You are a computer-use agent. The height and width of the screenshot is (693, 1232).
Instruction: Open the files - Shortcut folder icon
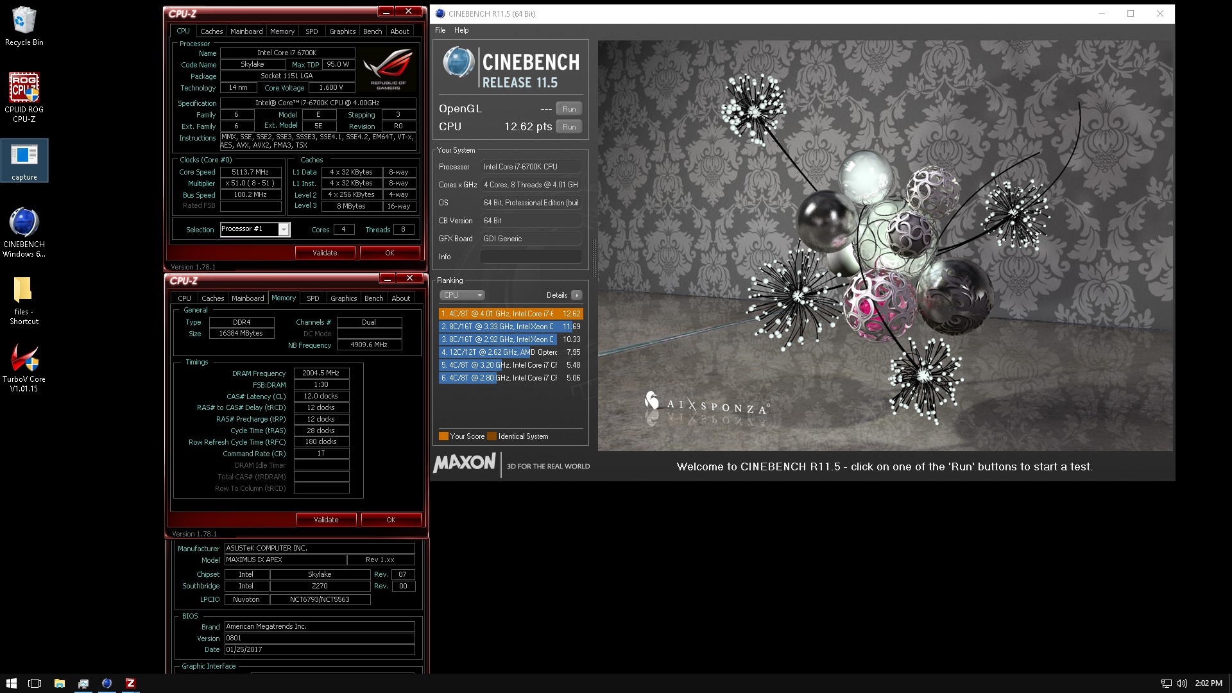point(24,300)
